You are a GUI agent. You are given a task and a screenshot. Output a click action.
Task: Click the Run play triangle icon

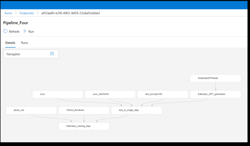tap(25, 31)
